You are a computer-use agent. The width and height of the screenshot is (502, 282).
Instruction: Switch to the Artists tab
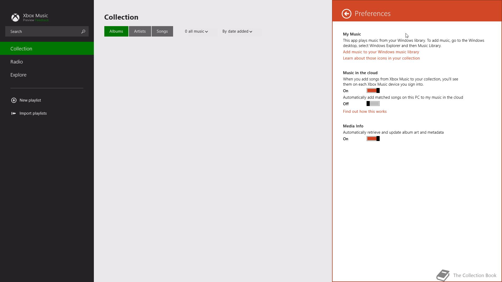tap(140, 31)
